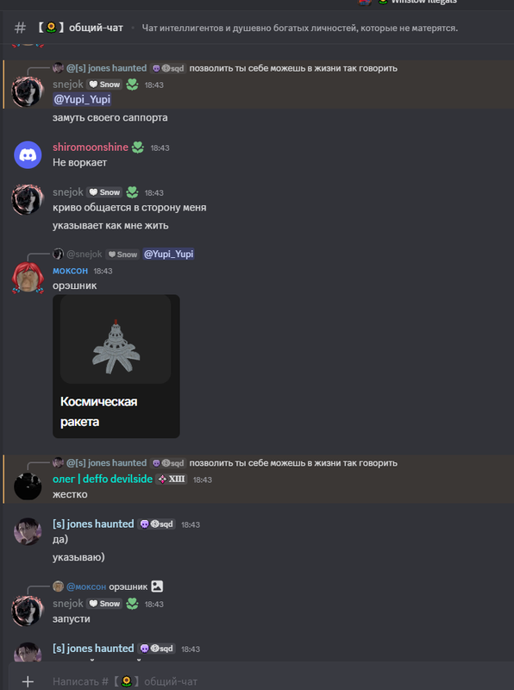Click моксон's red-haired avatar

(x=28, y=278)
